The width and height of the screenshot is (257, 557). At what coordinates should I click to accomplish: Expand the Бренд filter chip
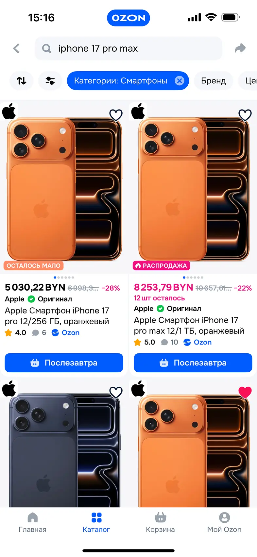coord(214,81)
